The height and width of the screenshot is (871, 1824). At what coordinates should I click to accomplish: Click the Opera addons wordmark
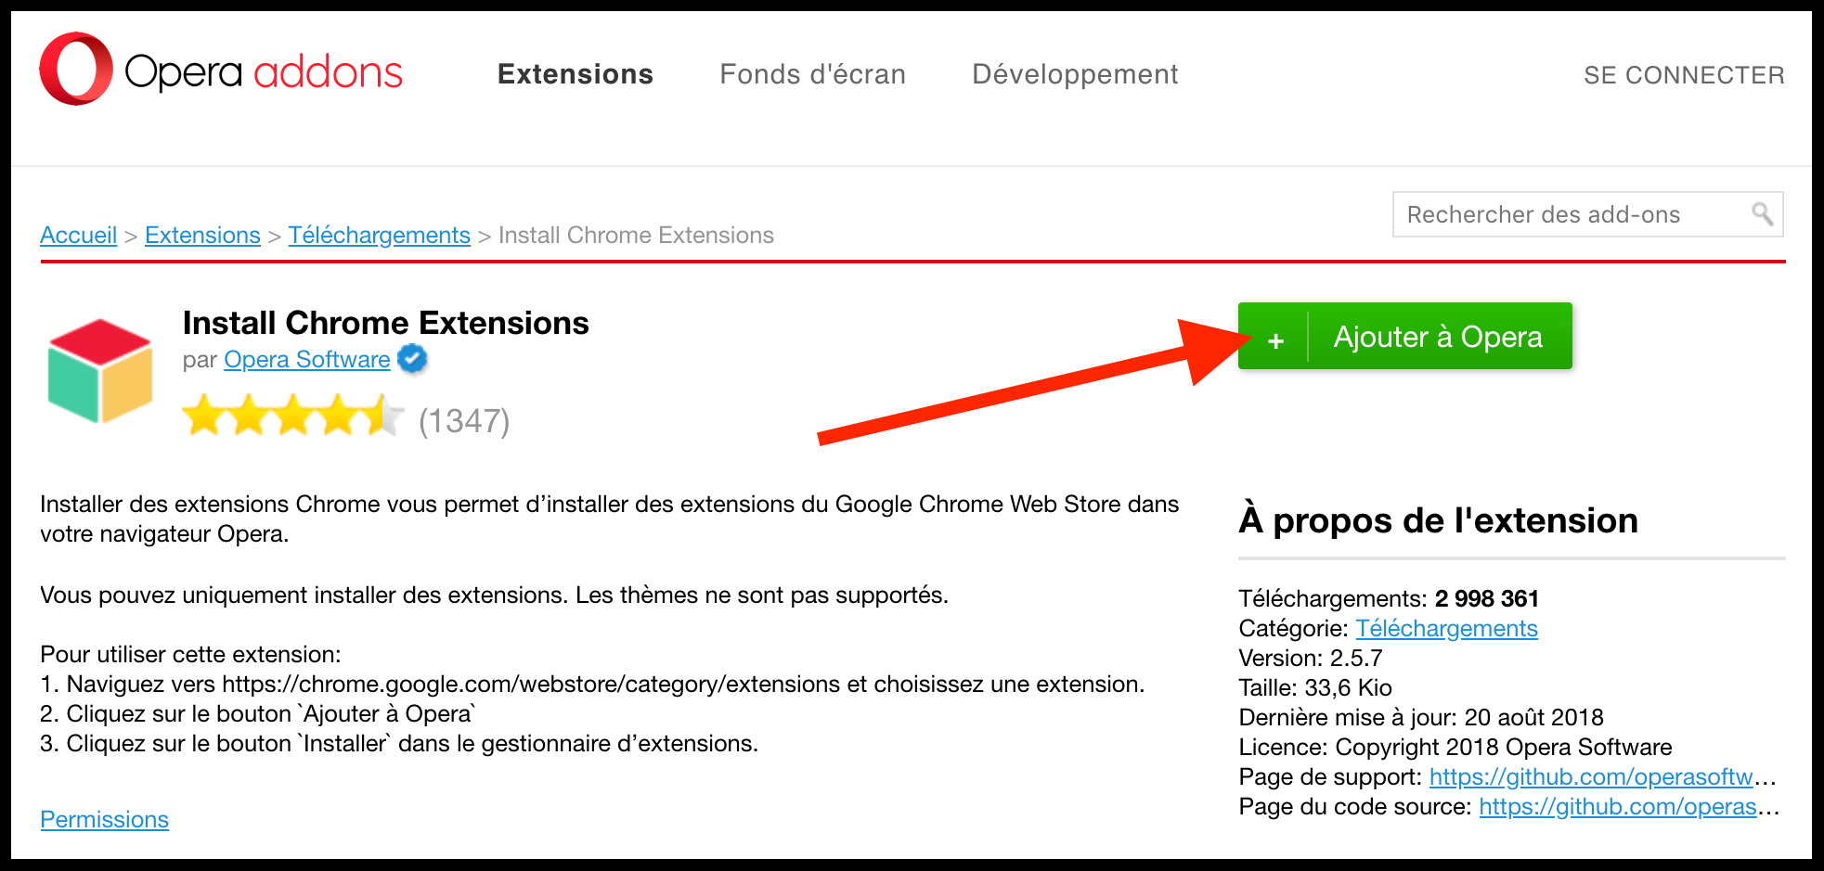(x=264, y=72)
